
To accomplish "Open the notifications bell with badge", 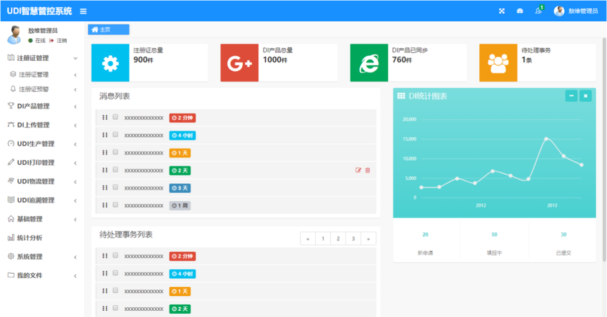I will [538, 11].
